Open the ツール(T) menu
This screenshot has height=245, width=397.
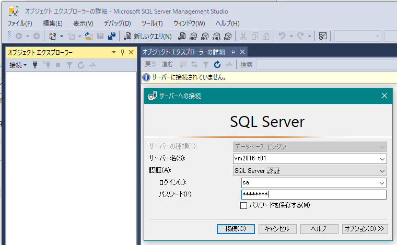click(x=152, y=24)
